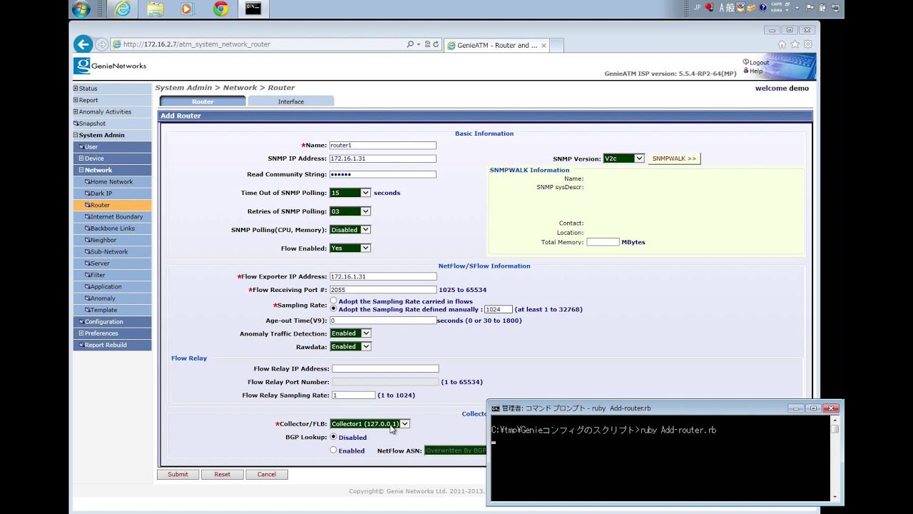Click the Cancel button
913x514 pixels.
click(x=267, y=474)
